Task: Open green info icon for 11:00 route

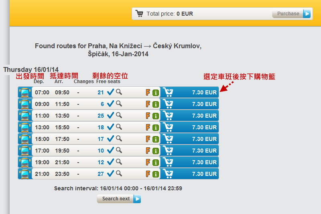Action: coord(156,116)
